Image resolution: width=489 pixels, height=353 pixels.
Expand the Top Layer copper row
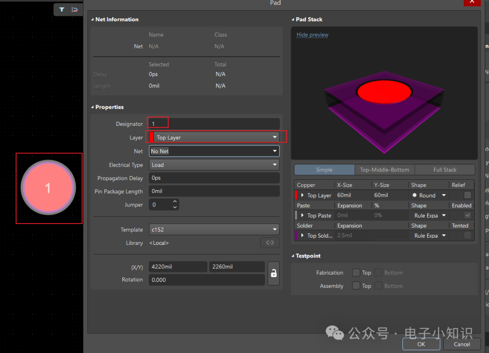302,195
